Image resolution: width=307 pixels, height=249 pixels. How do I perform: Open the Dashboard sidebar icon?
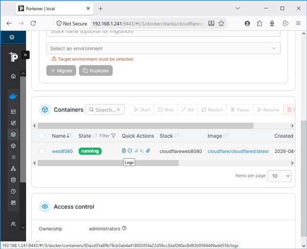[x=13, y=112]
